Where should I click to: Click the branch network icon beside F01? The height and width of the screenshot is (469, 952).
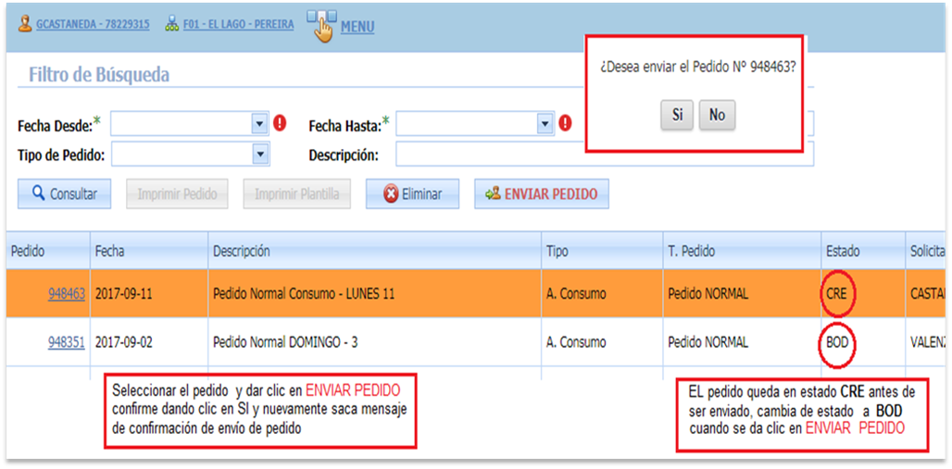pos(172,24)
